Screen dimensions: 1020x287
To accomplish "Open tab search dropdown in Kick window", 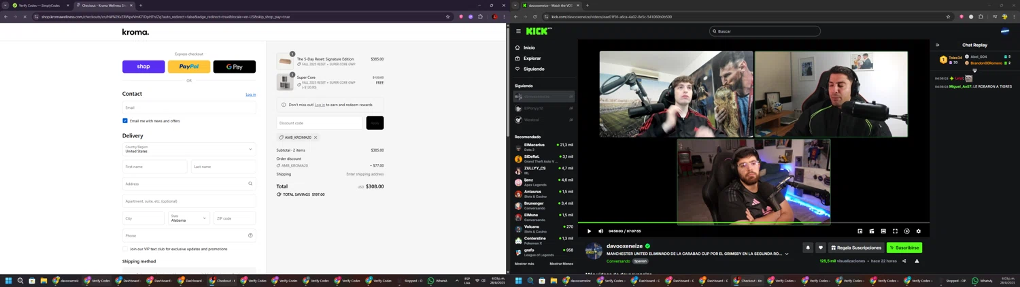I will pyautogui.click(x=515, y=5).
